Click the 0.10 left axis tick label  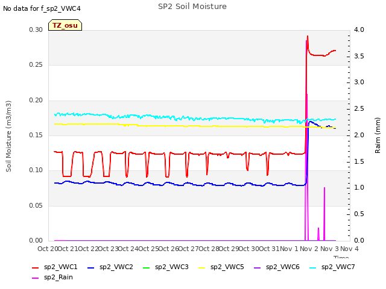click(36, 170)
